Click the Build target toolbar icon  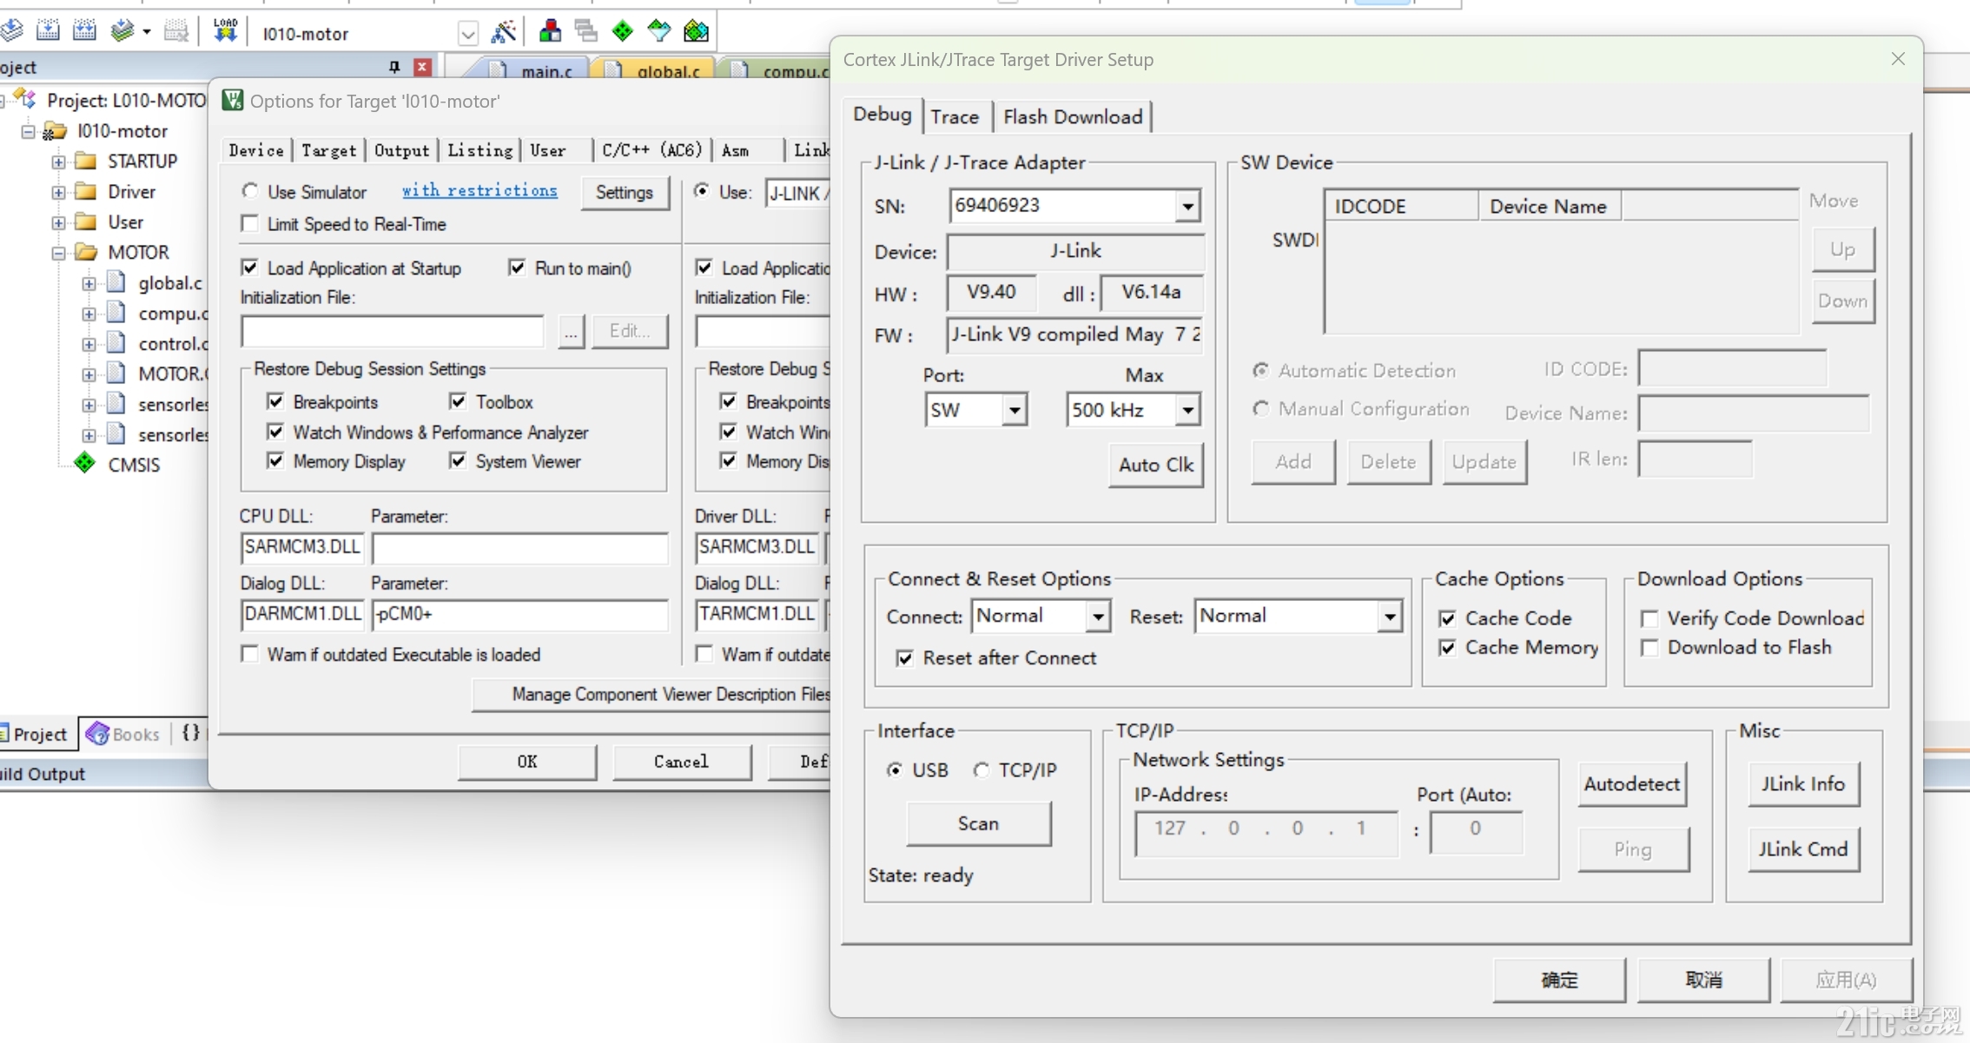point(49,32)
